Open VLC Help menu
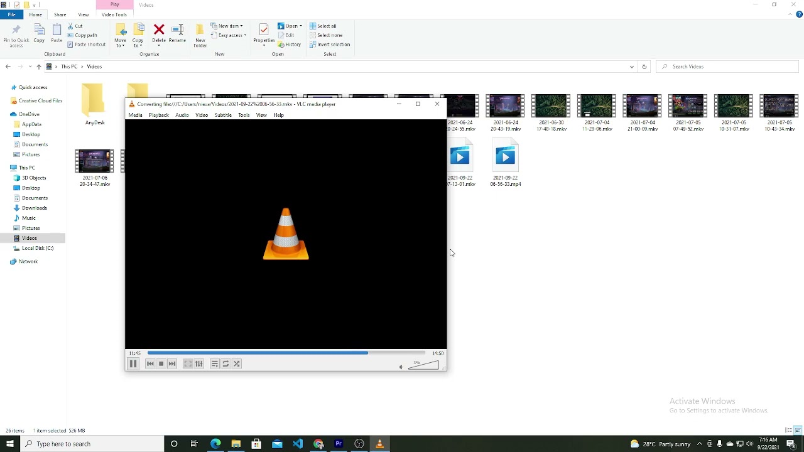The image size is (804, 452). pyautogui.click(x=278, y=115)
